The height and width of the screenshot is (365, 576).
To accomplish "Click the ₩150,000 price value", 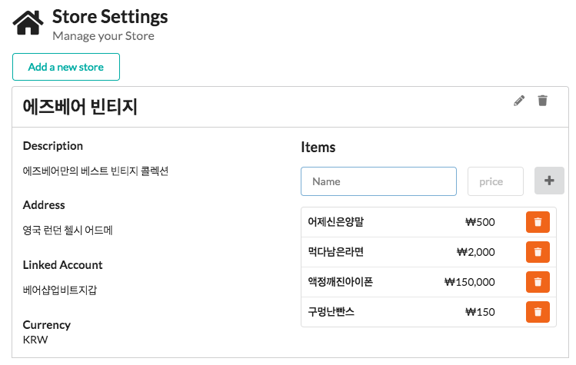I will pyautogui.click(x=470, y=282).
